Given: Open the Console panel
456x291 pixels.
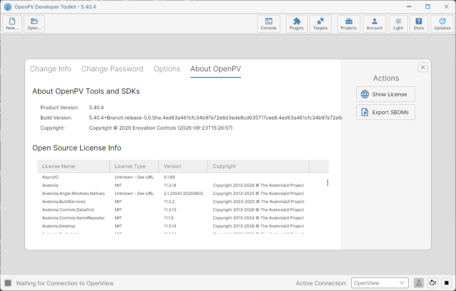Looking at the screenshot, I should (x=268, y=24).
